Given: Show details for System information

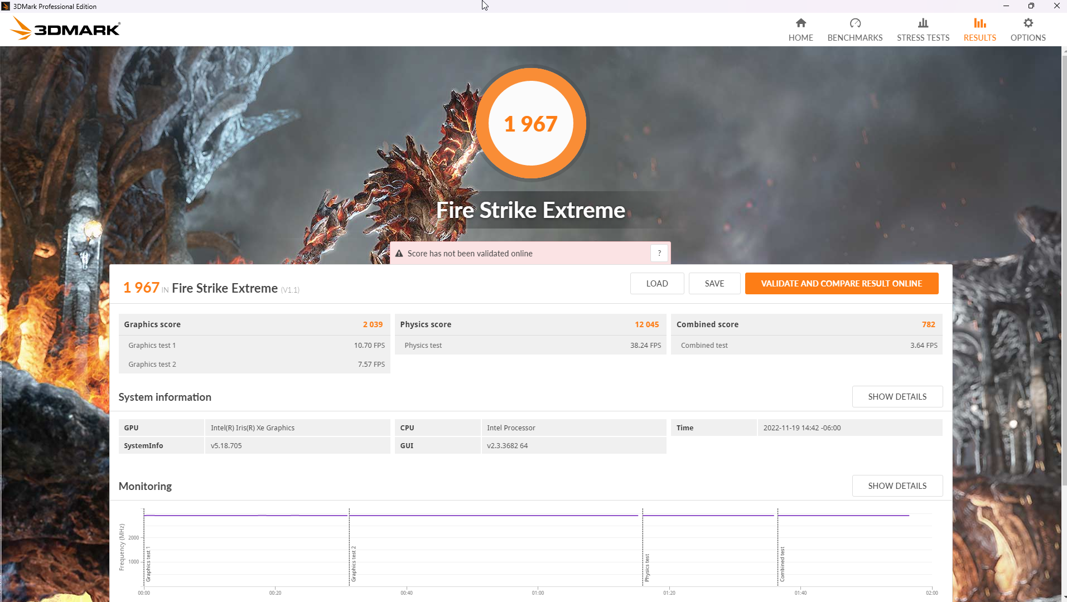Looking at the screenshot, I should coord(897,396).
